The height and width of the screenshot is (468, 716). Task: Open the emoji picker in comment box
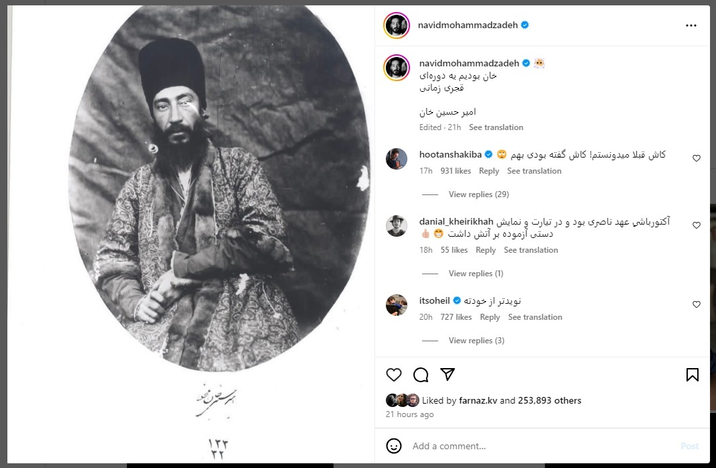tap(394, 446)
